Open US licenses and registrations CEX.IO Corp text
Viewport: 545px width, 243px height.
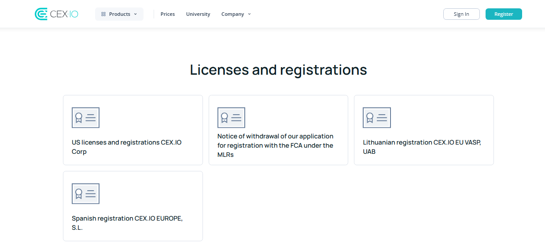coord(127,147)
